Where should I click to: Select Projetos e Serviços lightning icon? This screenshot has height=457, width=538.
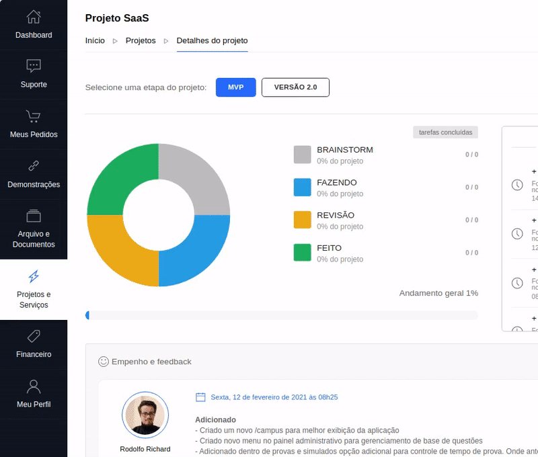click(34, 276)
